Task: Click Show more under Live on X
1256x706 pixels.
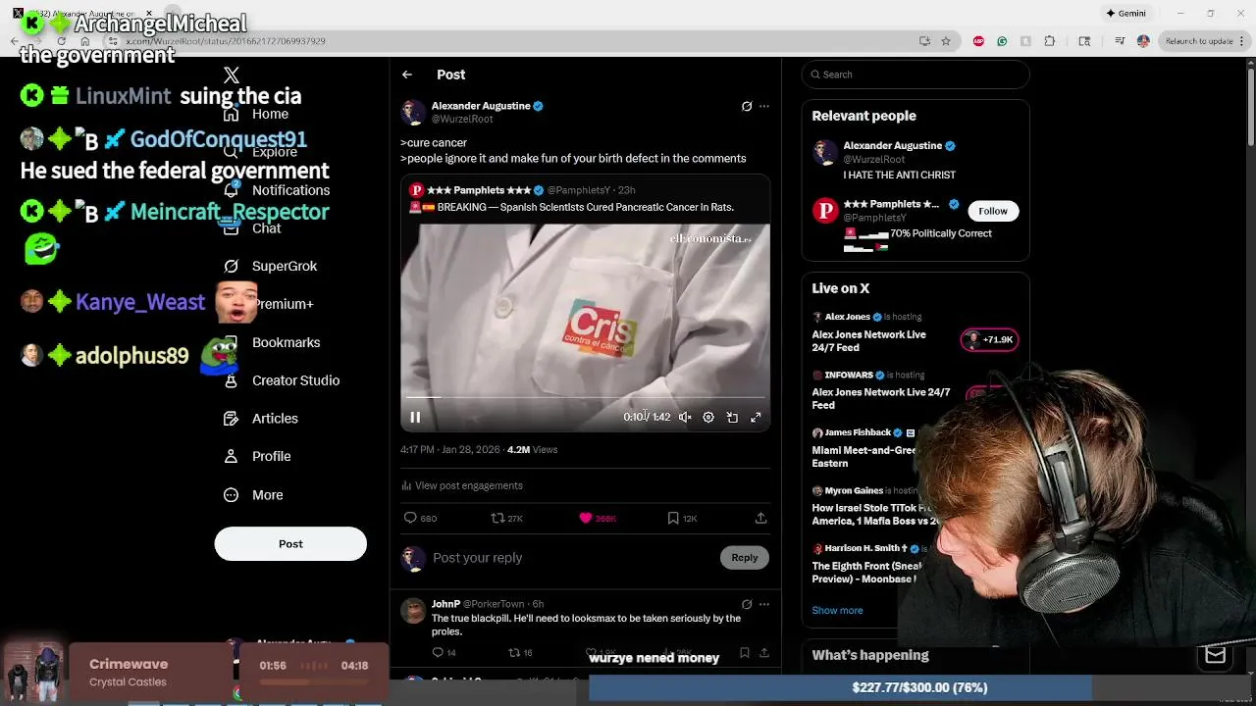Action: pyautogui.click(x=837, y=610)
